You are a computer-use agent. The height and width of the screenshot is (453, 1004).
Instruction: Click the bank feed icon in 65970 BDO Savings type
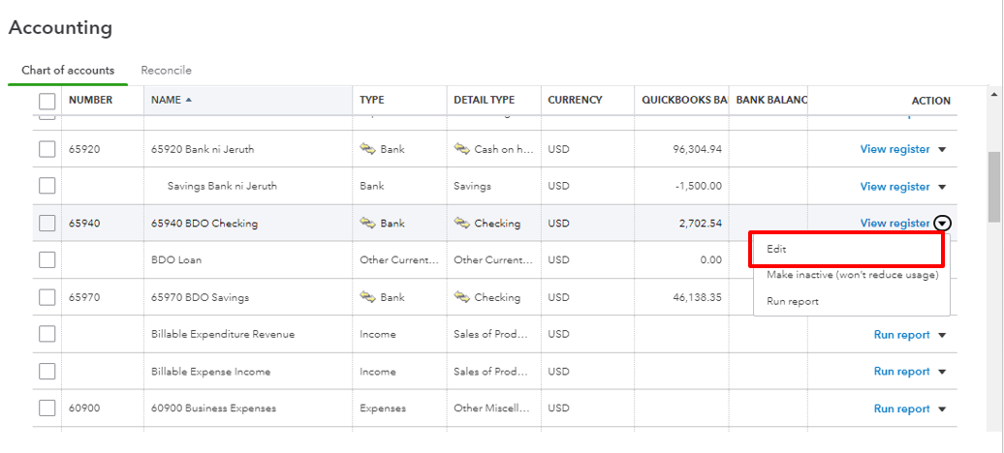point(367,297)
